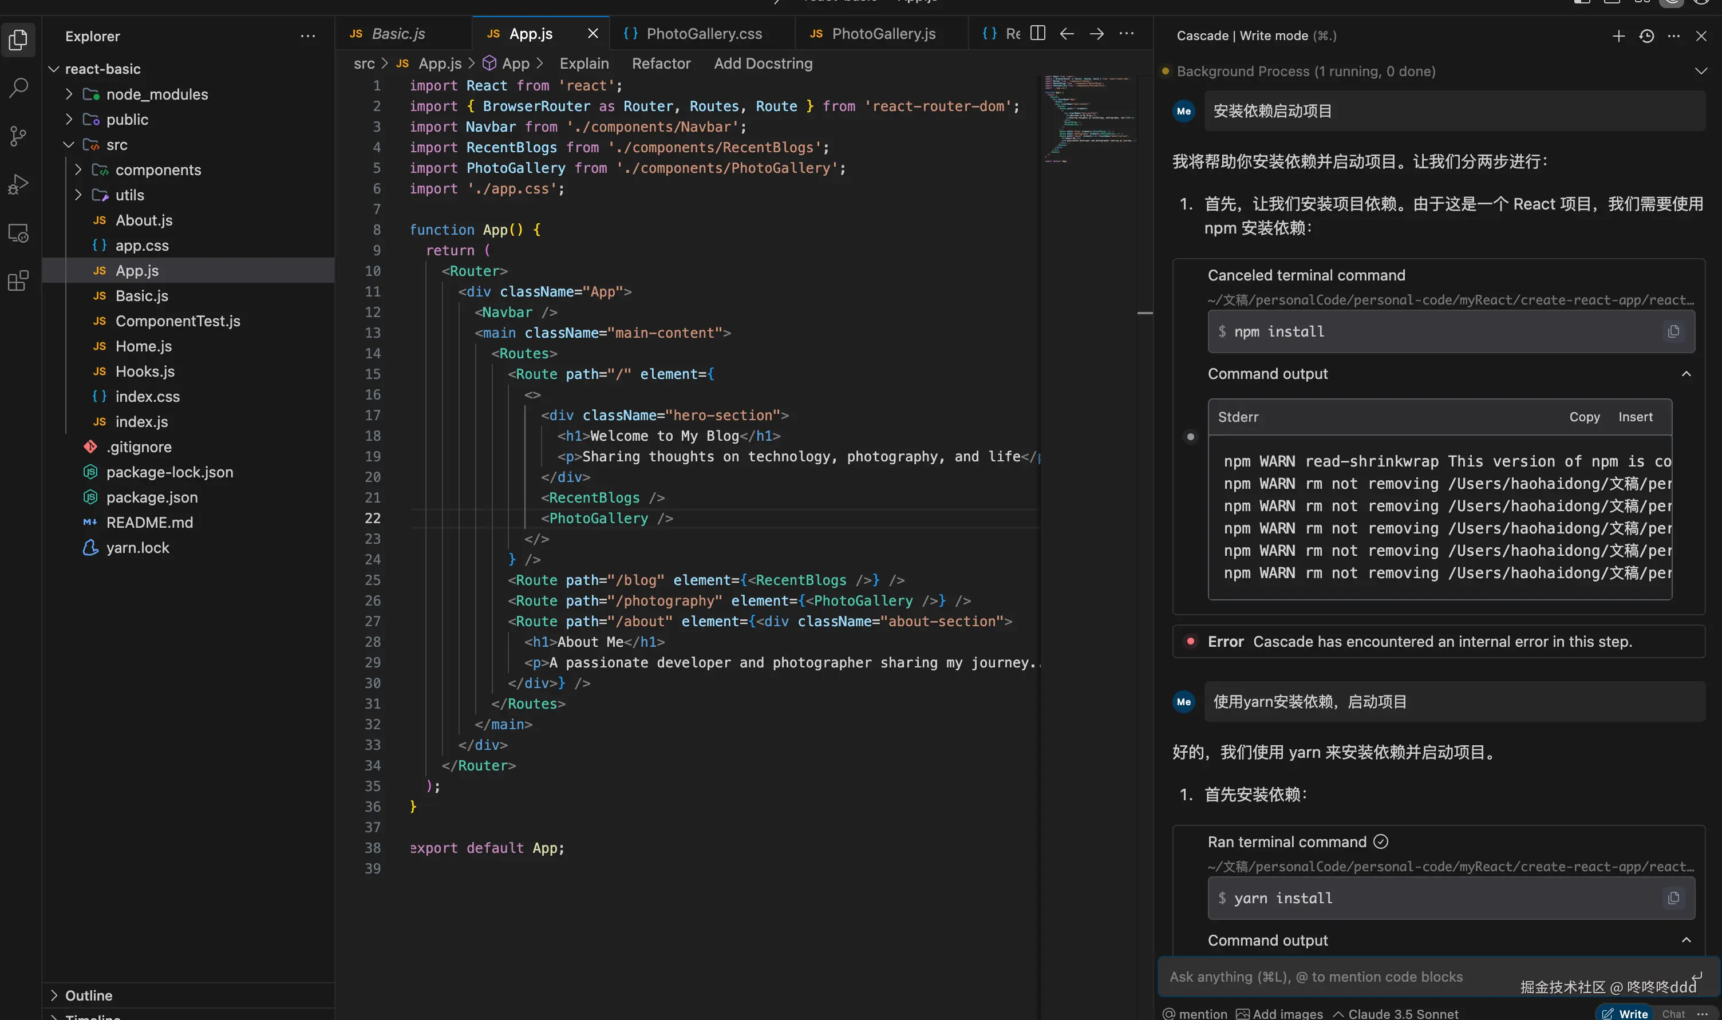Click Insert in the Stderr box
Screen dimensions: 1722x1020
coord(1634,417)
